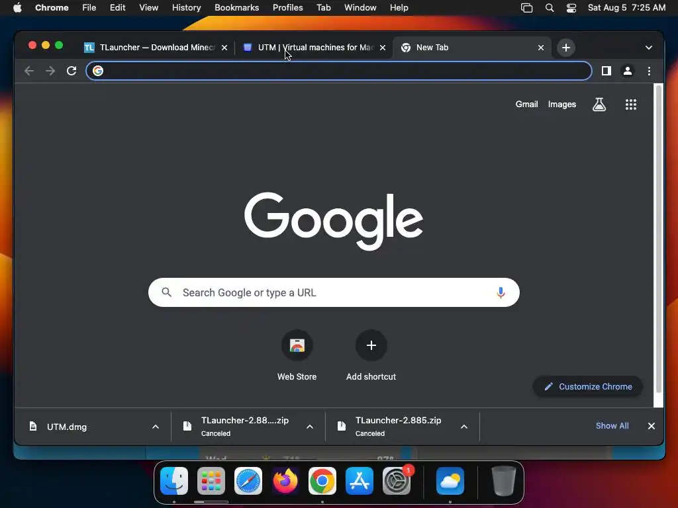Open the Tab menu
Viewport: 678px width, 508px height.
tap(323, 8)
